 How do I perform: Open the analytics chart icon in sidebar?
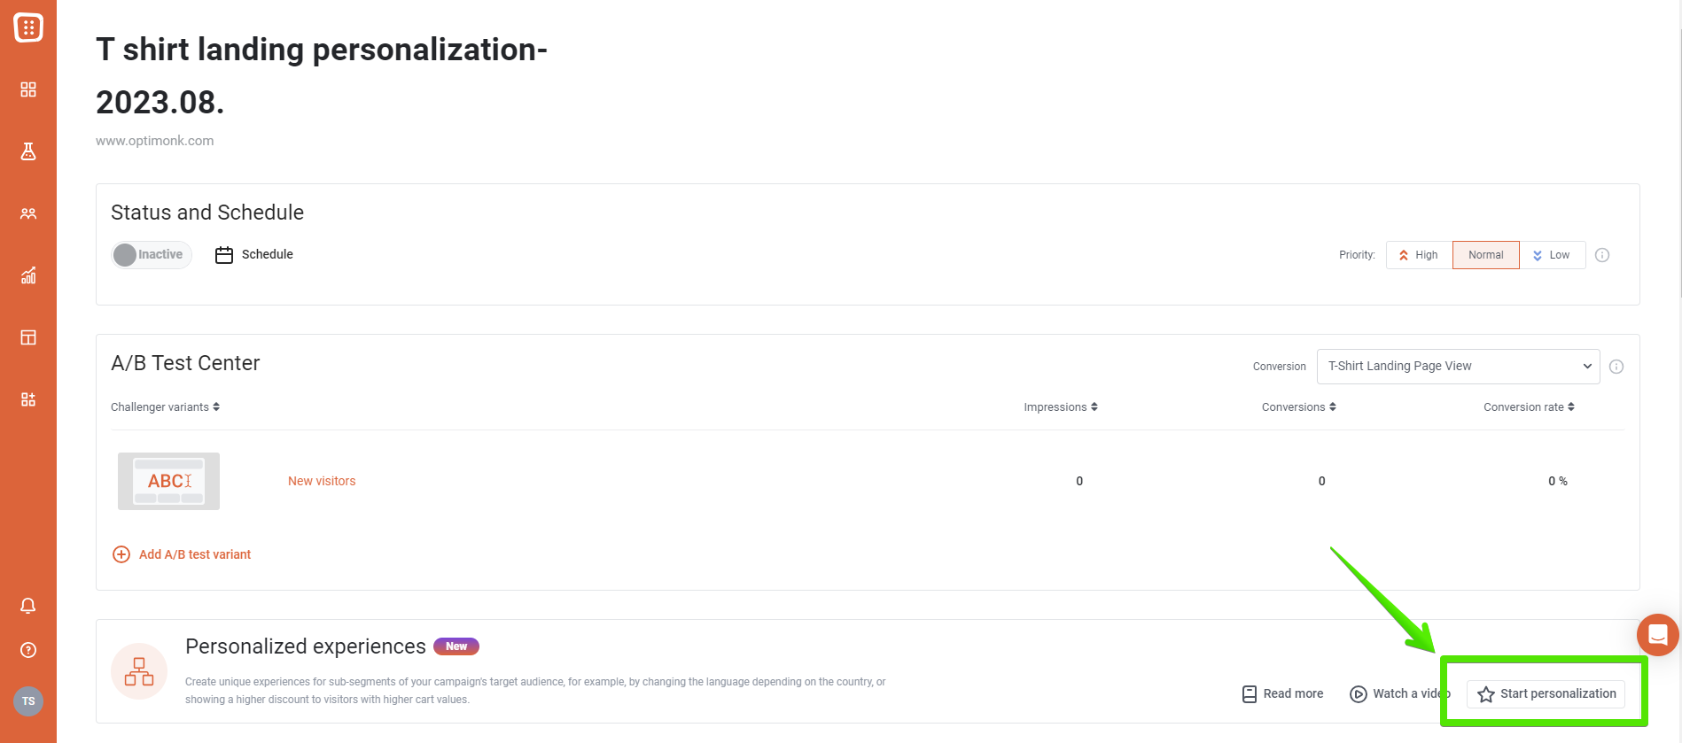click(28, 275)
